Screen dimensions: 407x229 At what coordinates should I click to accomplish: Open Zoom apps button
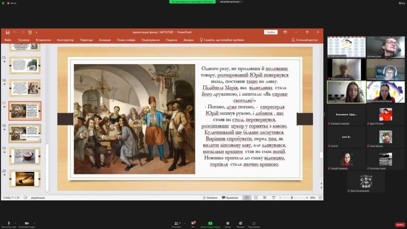(x=254, y=224)
